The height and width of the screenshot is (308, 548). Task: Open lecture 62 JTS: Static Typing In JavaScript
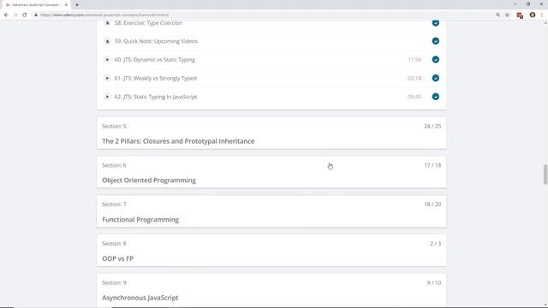coord(156,97)
